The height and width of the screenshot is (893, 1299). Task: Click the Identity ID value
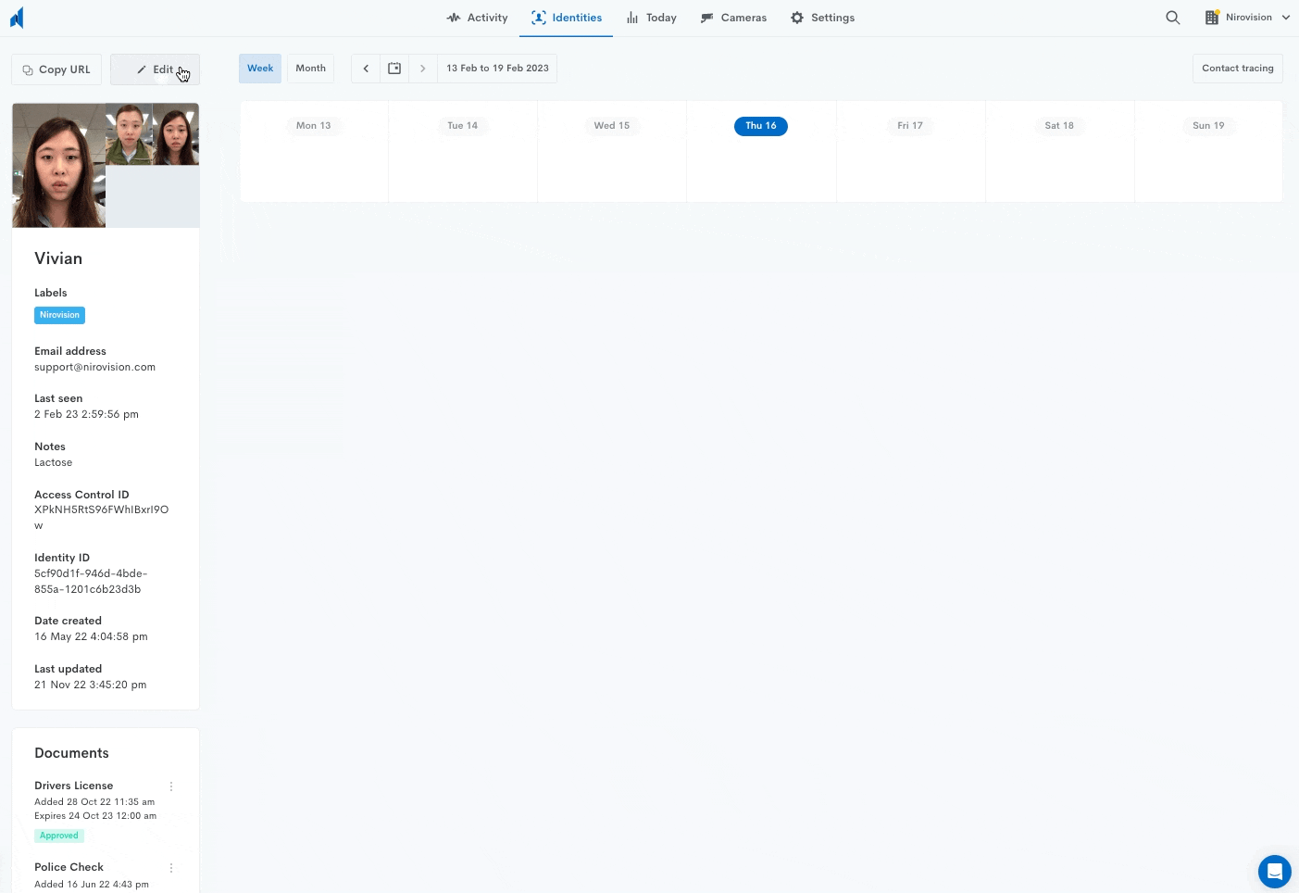coord(91,581)
